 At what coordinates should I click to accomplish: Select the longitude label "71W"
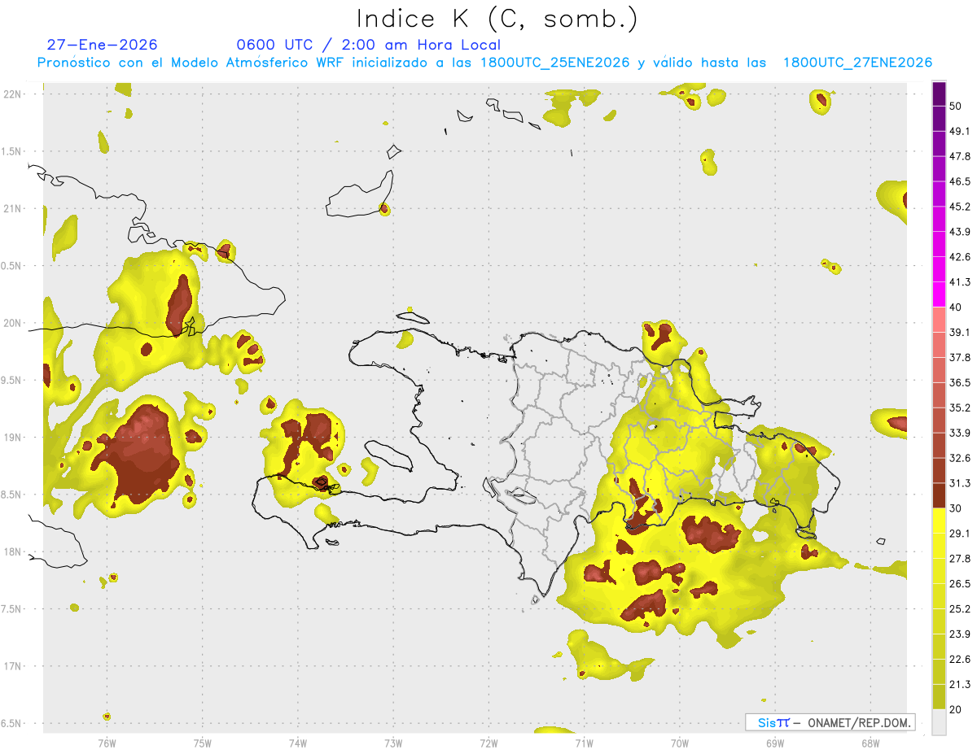coord(584,743)
